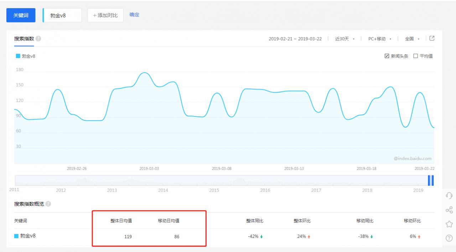The height and width of the screenshot is (252, 456).
Task: Click the 2014 year label on timeline
Action: pos(163,190)
